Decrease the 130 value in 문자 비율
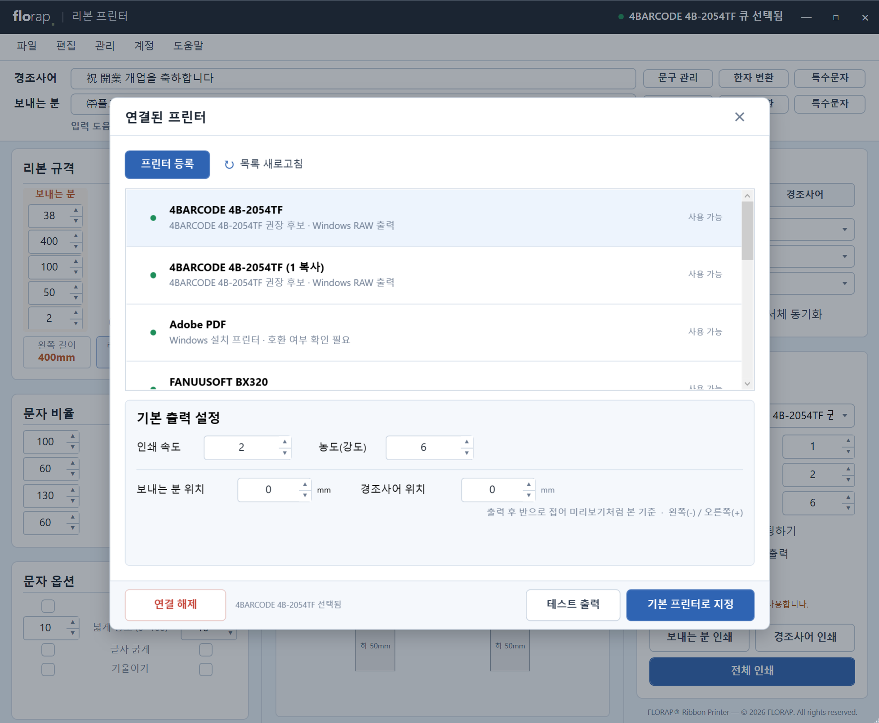Viewport: 879px width, 723px height. (x=73, y=501)
